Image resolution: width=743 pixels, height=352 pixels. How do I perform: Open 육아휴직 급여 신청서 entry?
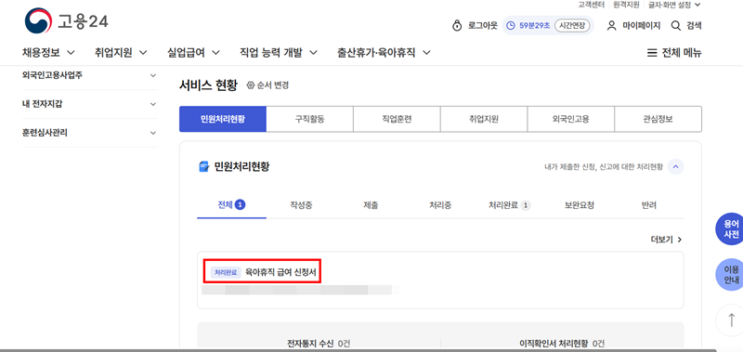[x=280, y=272]
